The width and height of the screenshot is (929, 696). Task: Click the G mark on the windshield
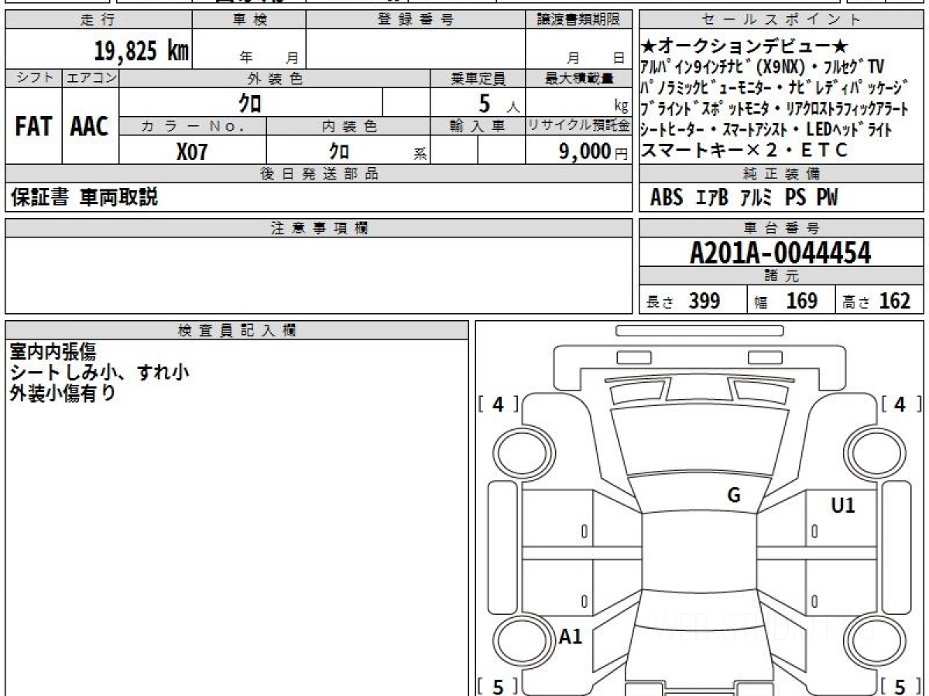[x=734, y=496]
